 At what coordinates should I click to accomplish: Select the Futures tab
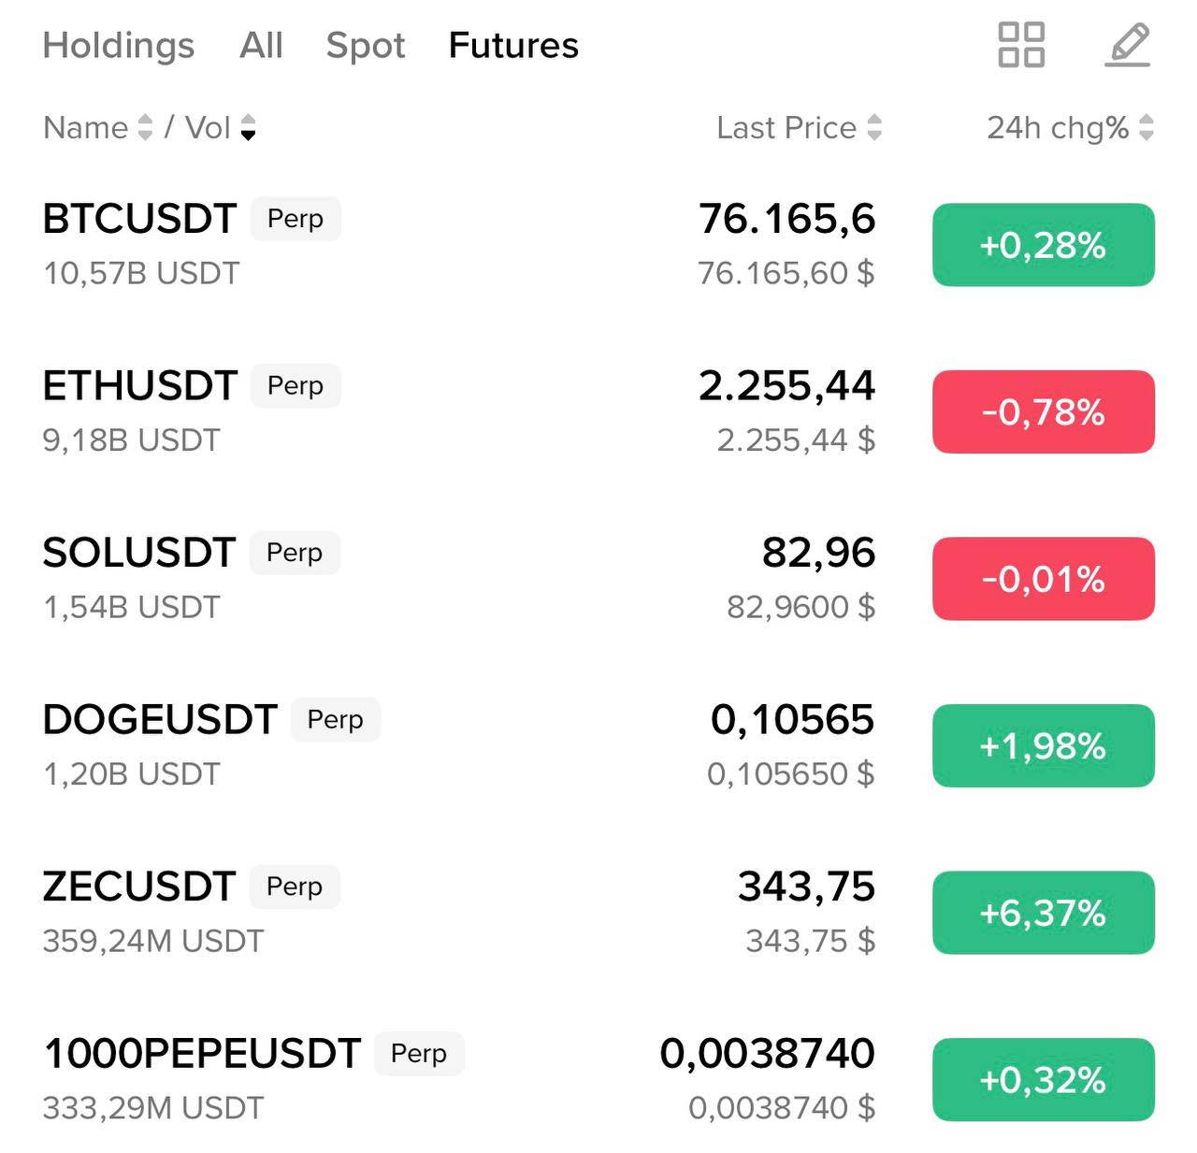(513, 45)
